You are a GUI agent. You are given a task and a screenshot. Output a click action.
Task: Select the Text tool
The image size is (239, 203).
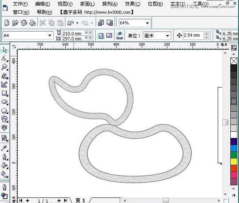(x=4, y=128)
